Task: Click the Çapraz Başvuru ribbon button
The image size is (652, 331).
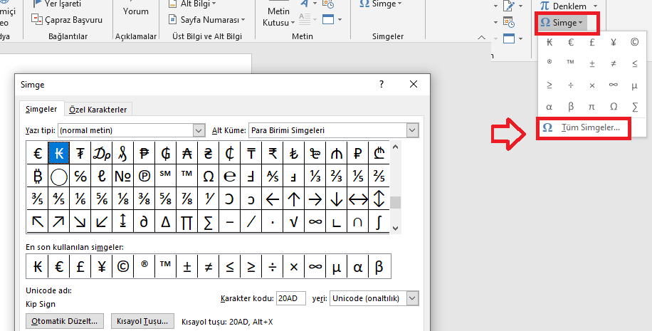Action: pos(66,19)
